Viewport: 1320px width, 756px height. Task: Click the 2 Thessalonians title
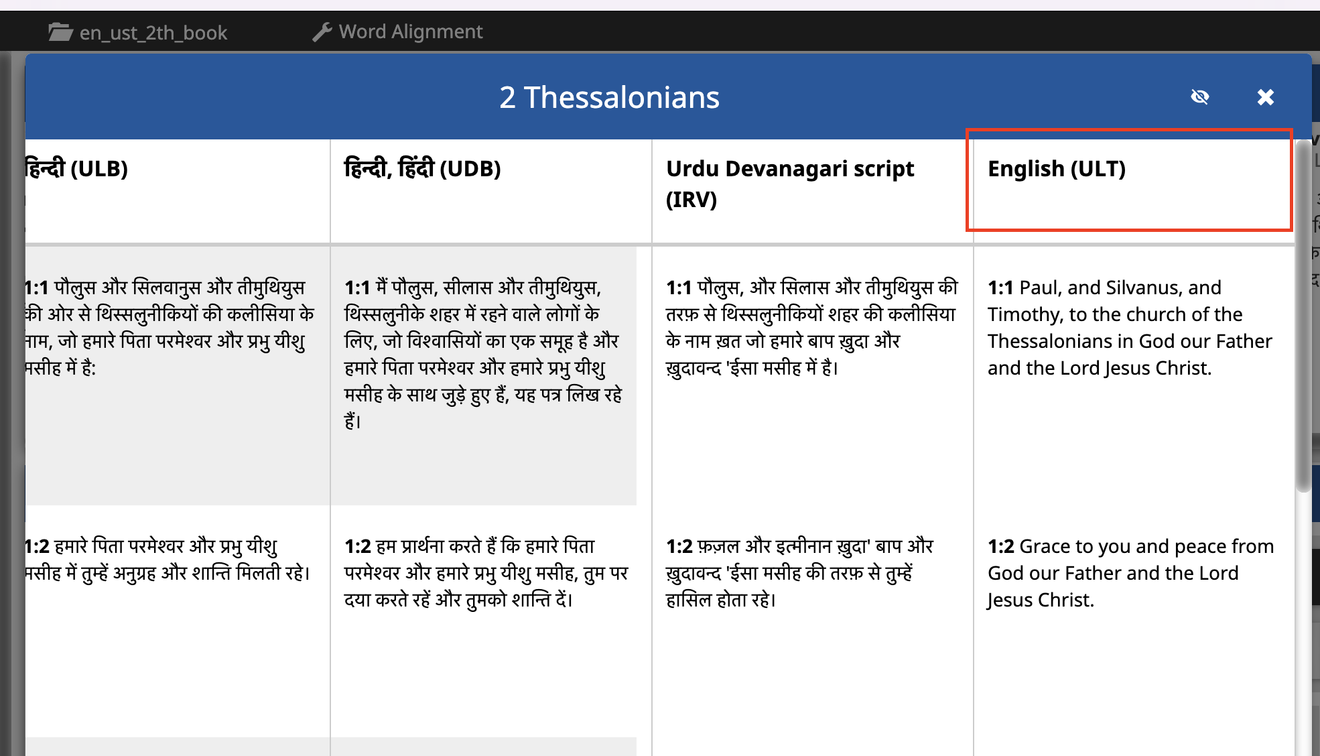[x=609, y=97]
